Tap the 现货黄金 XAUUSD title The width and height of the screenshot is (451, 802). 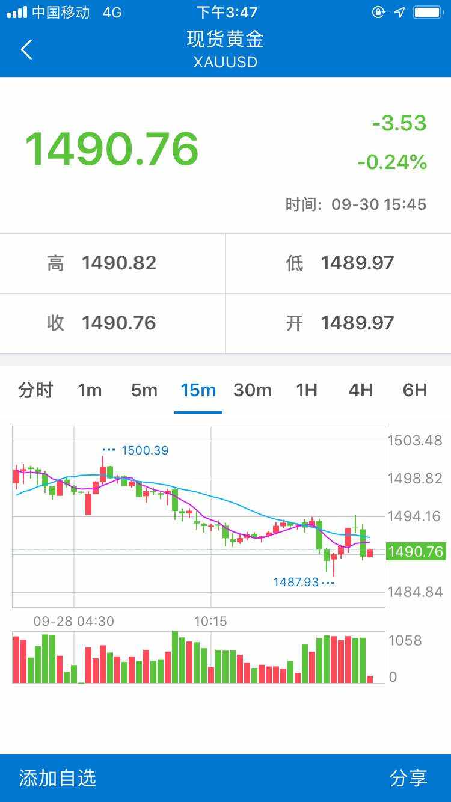tap(226, 49)
